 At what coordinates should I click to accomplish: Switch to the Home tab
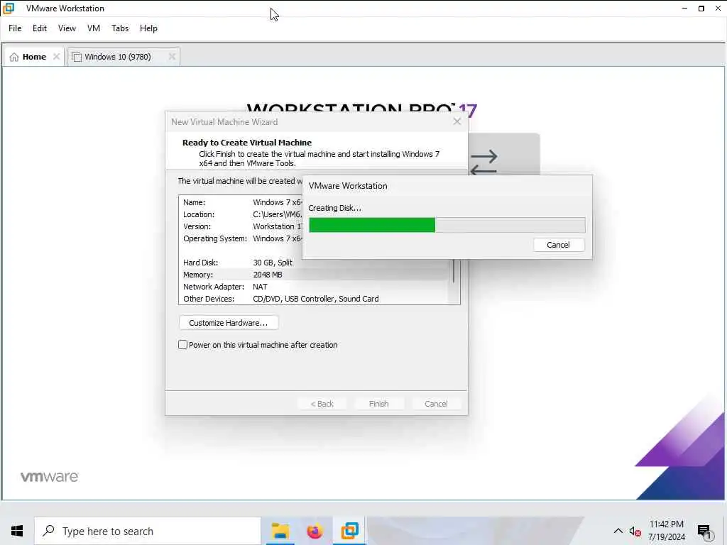pos(34,57)
